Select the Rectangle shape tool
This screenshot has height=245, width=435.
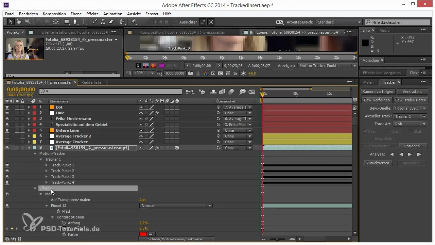(67, 22)
